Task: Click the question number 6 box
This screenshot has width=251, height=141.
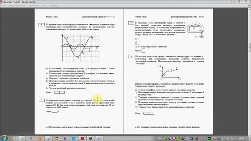Action: (x=42, y=25)
